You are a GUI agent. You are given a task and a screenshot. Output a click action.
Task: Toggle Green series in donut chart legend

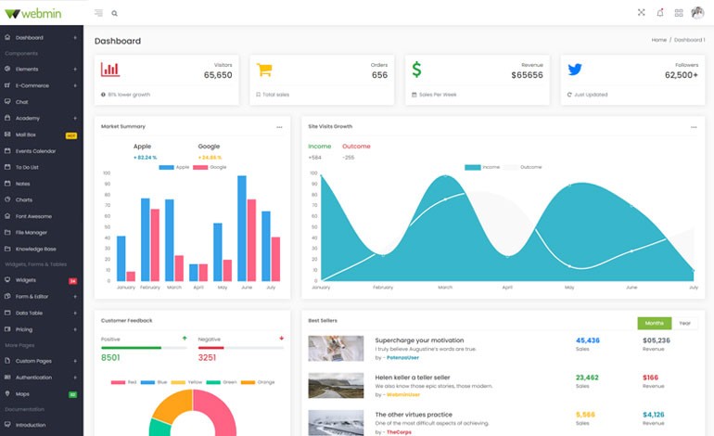click(x=222, y=382)
